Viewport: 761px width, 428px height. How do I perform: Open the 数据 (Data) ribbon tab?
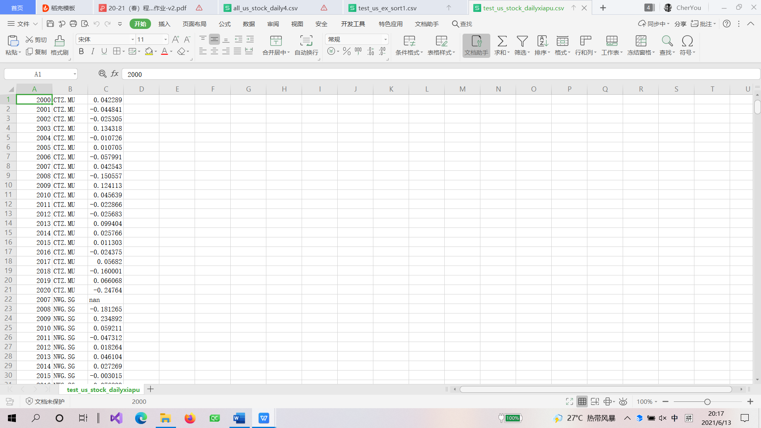(249, 24)
